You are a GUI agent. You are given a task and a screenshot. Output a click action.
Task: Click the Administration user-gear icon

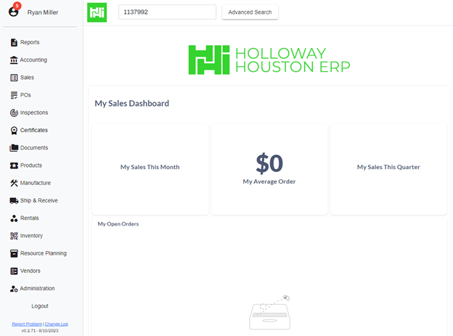[x=14, y=289]
